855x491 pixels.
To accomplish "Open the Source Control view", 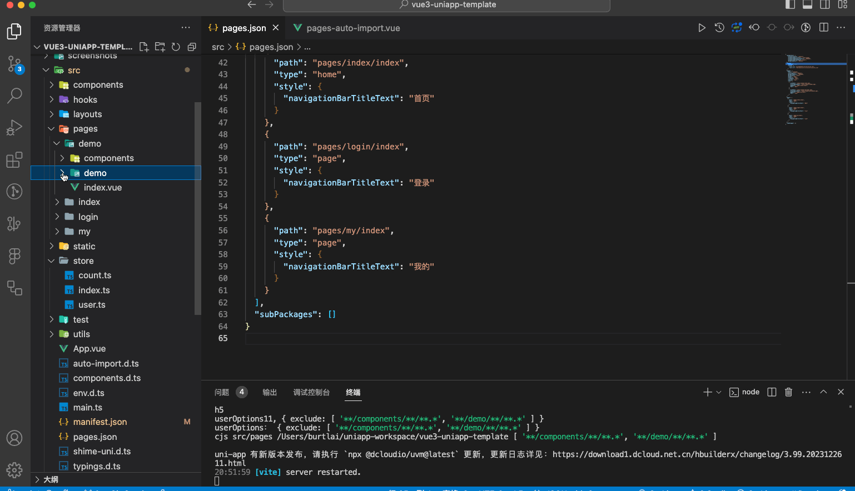I will click(x=14, y=63).
